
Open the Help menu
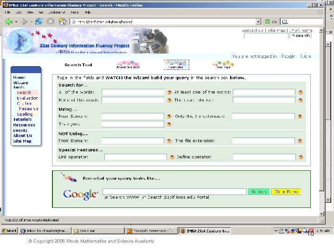88,12
